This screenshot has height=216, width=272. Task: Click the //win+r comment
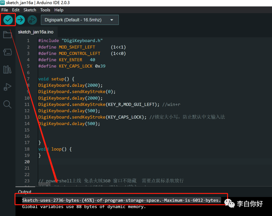pyautogui.click(x=171, y=104)
